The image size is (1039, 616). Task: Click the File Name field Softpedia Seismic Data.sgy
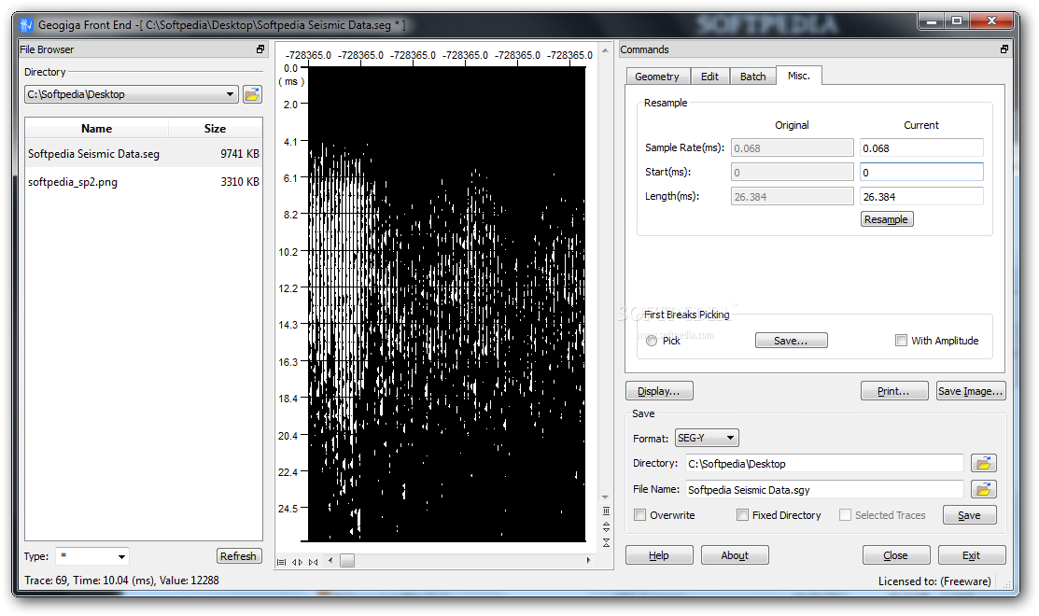(x=824, y=489)
